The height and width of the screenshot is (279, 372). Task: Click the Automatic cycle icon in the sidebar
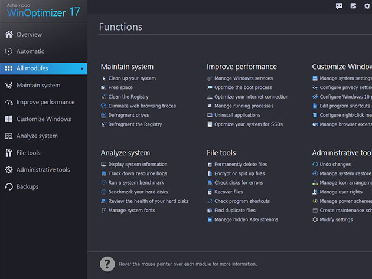pos(9,51)
